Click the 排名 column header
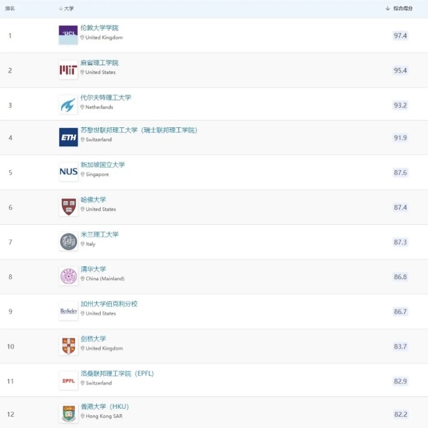 10,9
